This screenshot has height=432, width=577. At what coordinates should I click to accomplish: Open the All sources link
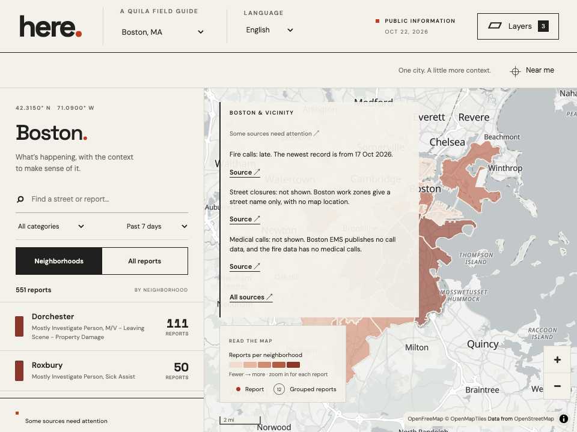pyautogui.click(x=251, y=297)
